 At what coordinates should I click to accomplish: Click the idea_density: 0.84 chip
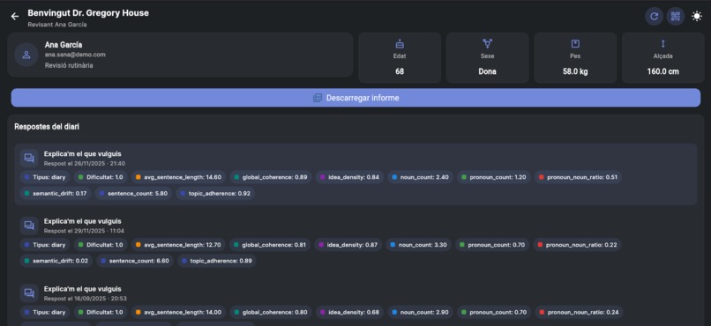pyautogui.click(x=349, y=177)
